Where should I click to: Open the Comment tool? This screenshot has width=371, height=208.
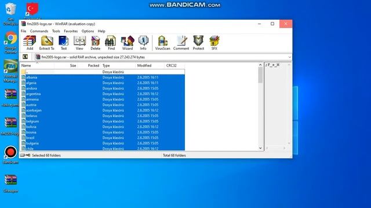coord(181,43)
